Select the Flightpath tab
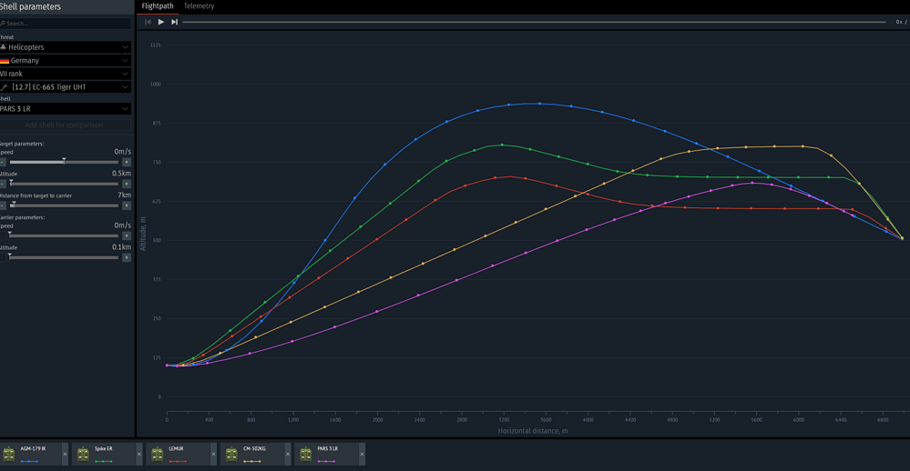 (x=158, y=5)
